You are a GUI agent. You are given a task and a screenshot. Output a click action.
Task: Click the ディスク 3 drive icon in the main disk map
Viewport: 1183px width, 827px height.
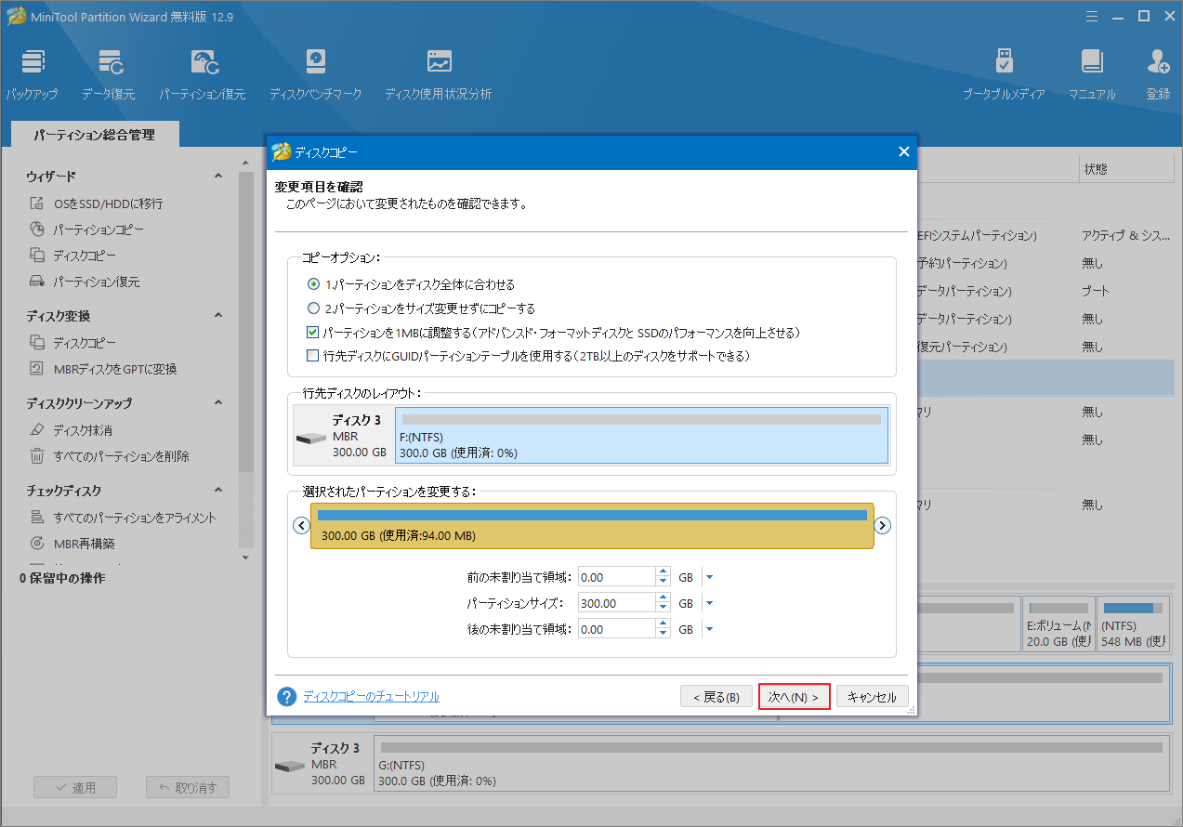pos(290,767)
